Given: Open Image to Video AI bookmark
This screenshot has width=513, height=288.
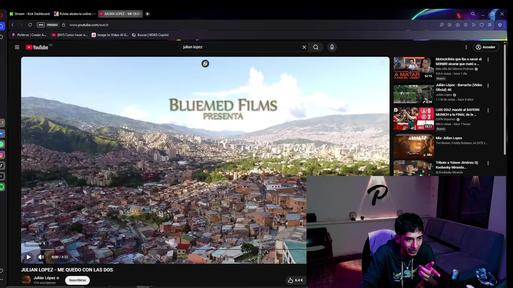Looking at the screenshot, I should [110, 35].
